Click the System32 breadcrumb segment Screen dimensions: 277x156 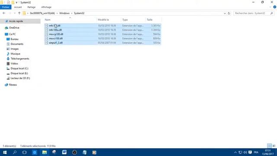tap(79, 13)
